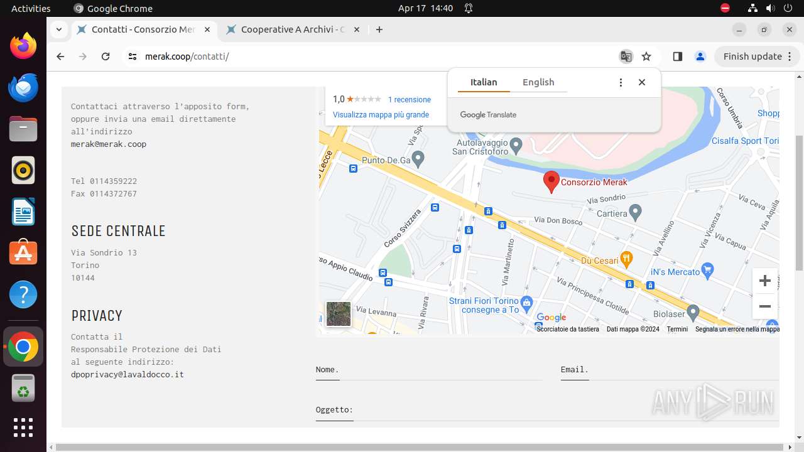Switch to satellite view thumbnail

[339, 314]
